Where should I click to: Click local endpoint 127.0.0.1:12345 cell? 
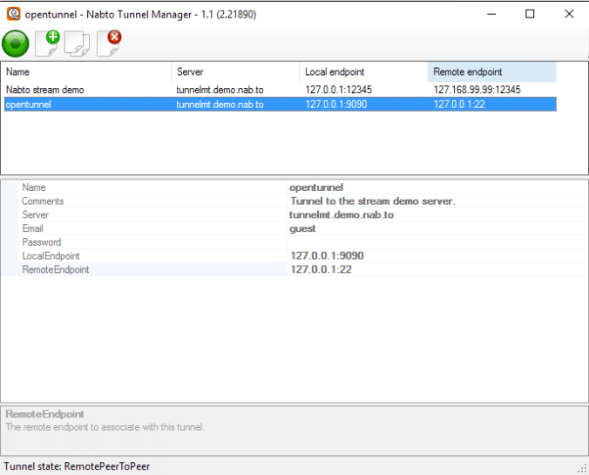[x=338, y=90]
